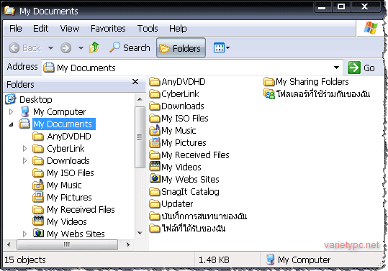Select My Webs Sites icon in file list
388x271 pixels.
coord(155,178)
